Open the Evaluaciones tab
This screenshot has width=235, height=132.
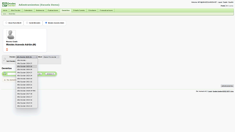[53, 10]
